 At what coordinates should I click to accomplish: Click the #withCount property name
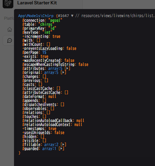click(32, 44)
